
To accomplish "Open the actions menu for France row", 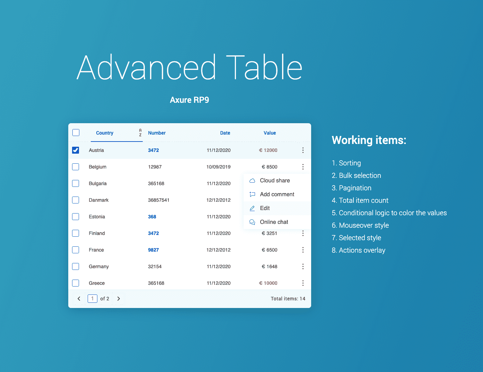I will click(x=303, y=249).
